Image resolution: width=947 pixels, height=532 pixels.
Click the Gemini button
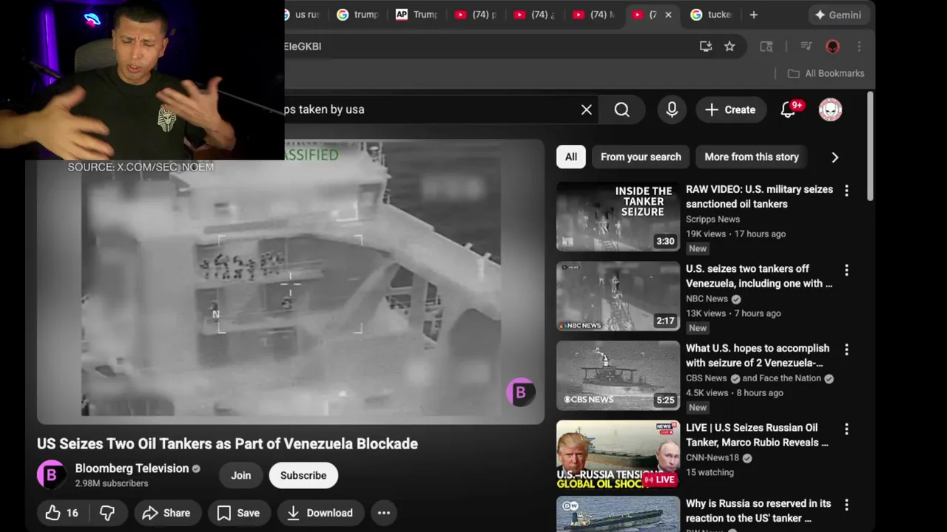coord(838,15)
